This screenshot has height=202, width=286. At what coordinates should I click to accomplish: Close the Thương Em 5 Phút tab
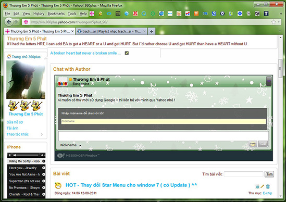pos(72,31)
